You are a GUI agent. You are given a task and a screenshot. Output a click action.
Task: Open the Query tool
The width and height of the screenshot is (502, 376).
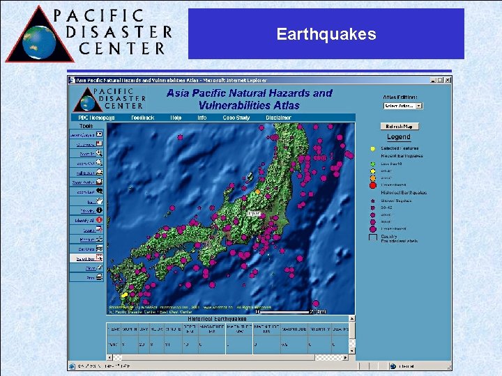pyautogui.click(x=100, y=229)
